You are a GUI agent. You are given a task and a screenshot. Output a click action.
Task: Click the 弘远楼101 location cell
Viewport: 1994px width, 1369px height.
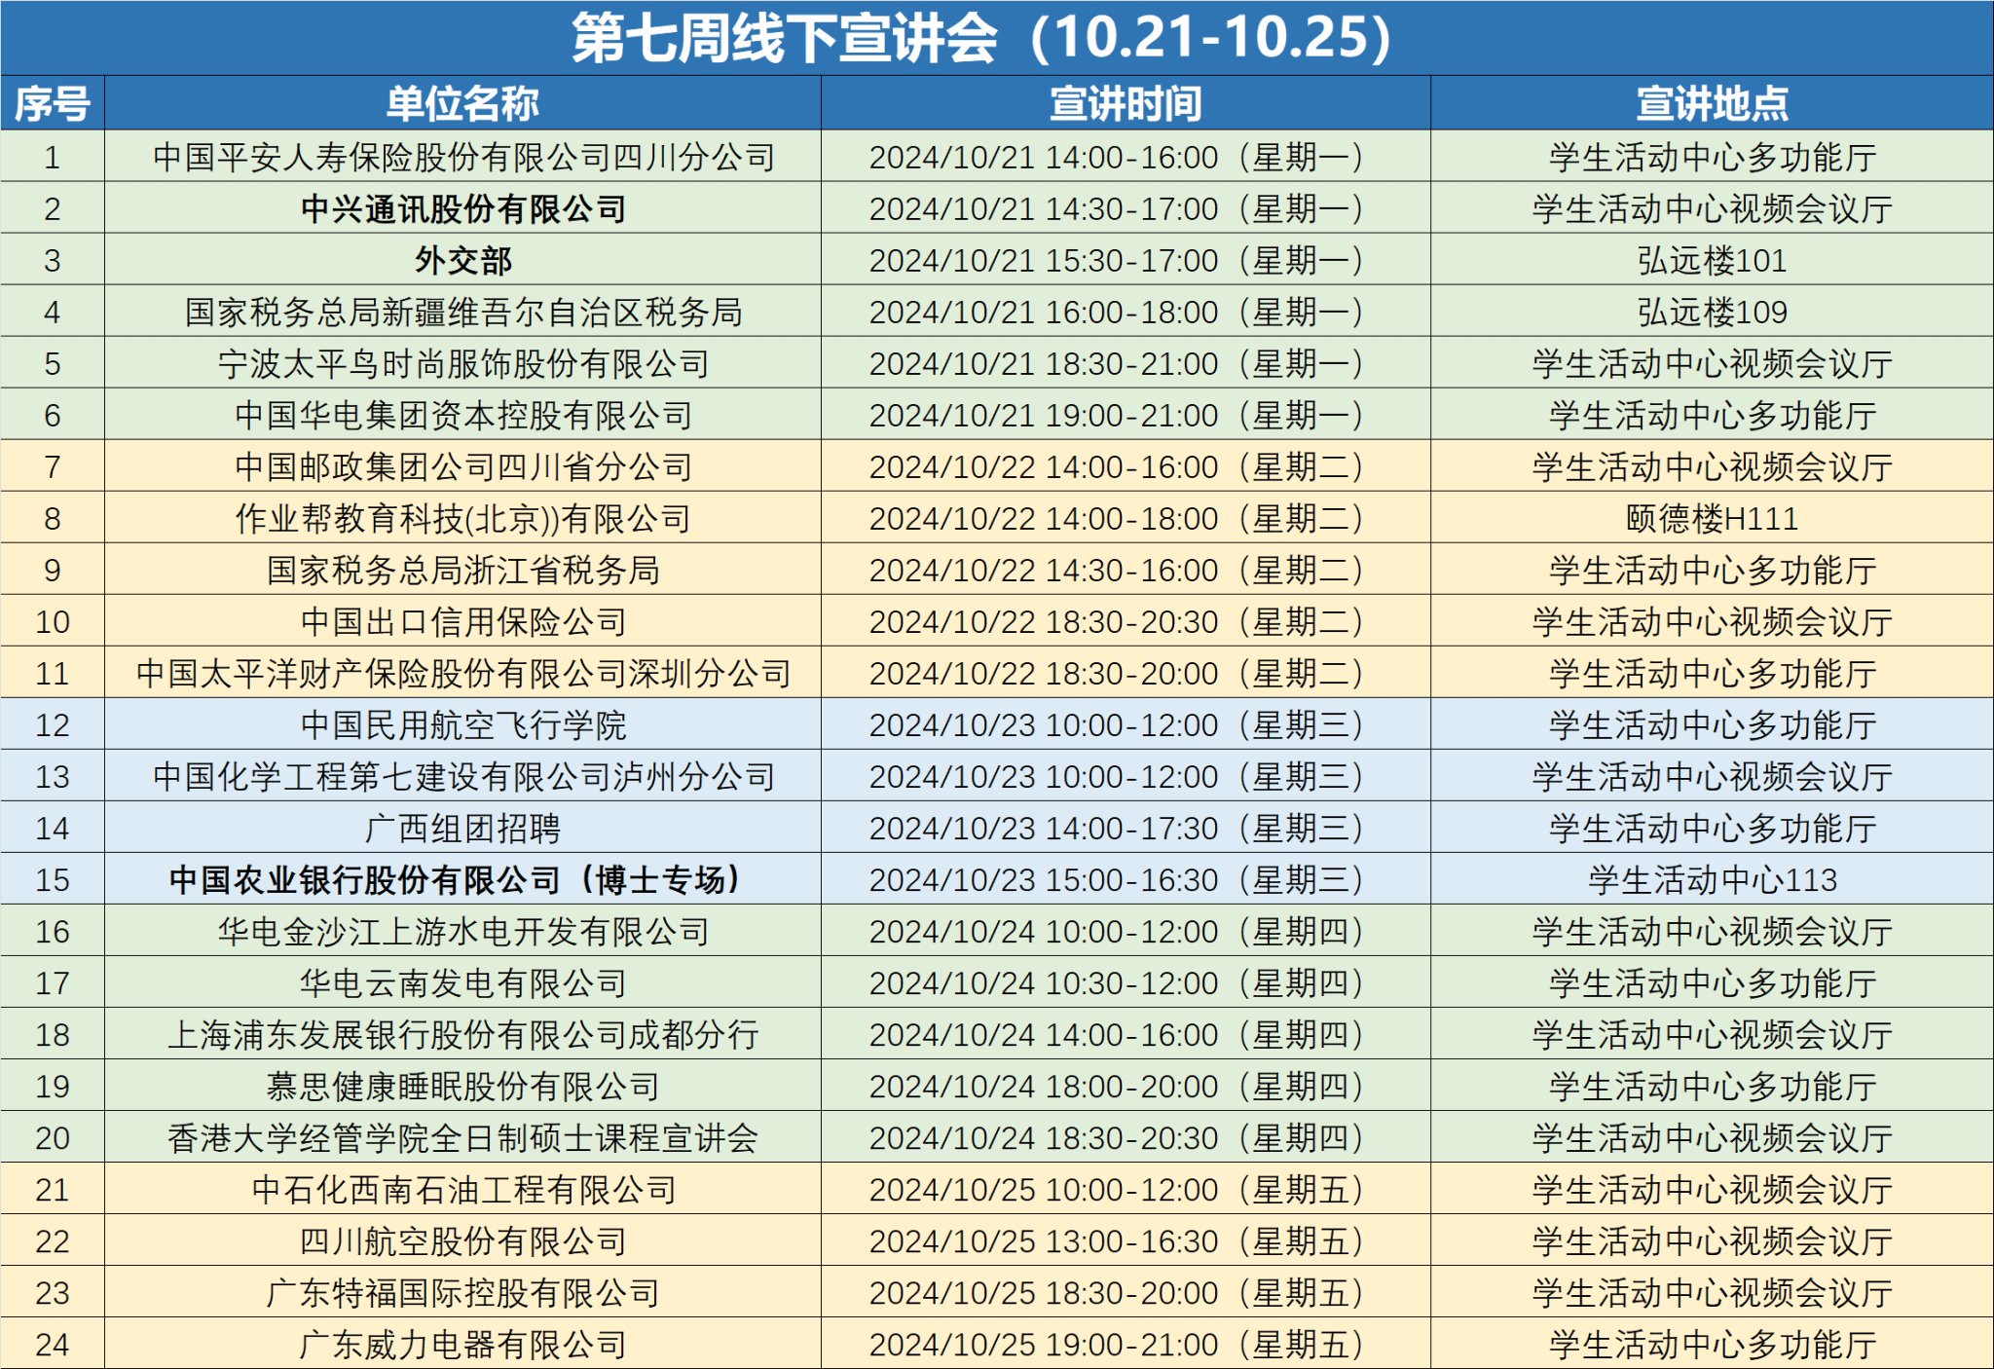1712,260
